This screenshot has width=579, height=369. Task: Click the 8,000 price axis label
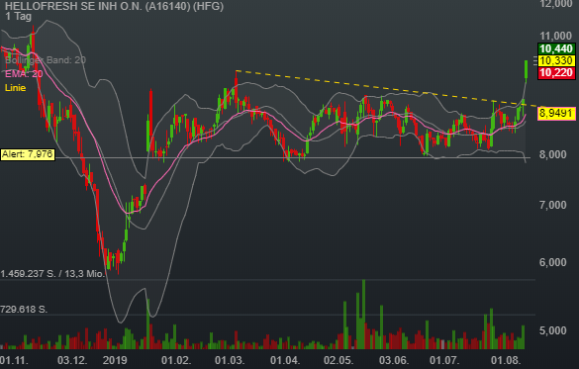pos(553,154)
